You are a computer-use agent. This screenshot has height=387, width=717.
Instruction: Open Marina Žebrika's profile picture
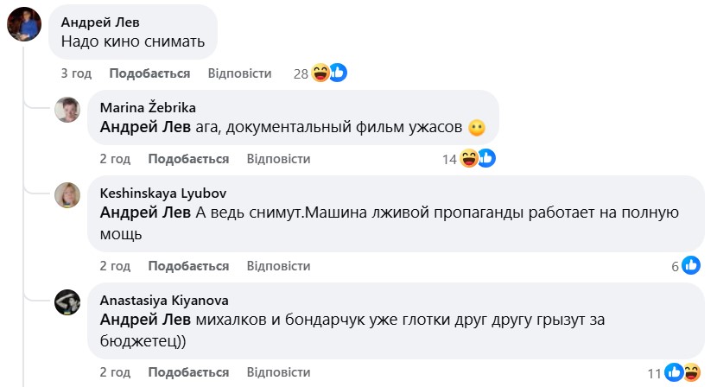[68, 110]
